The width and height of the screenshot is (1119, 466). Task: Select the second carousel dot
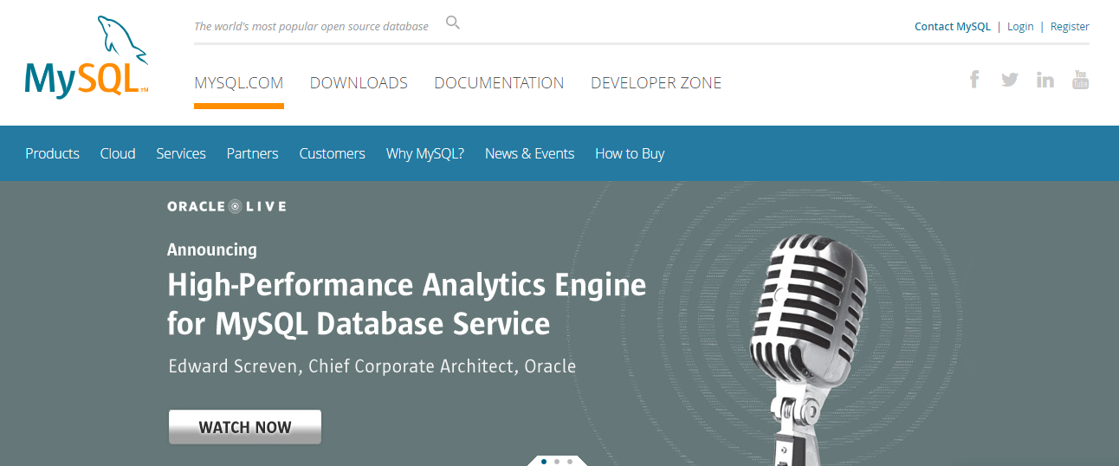(556, 462)
